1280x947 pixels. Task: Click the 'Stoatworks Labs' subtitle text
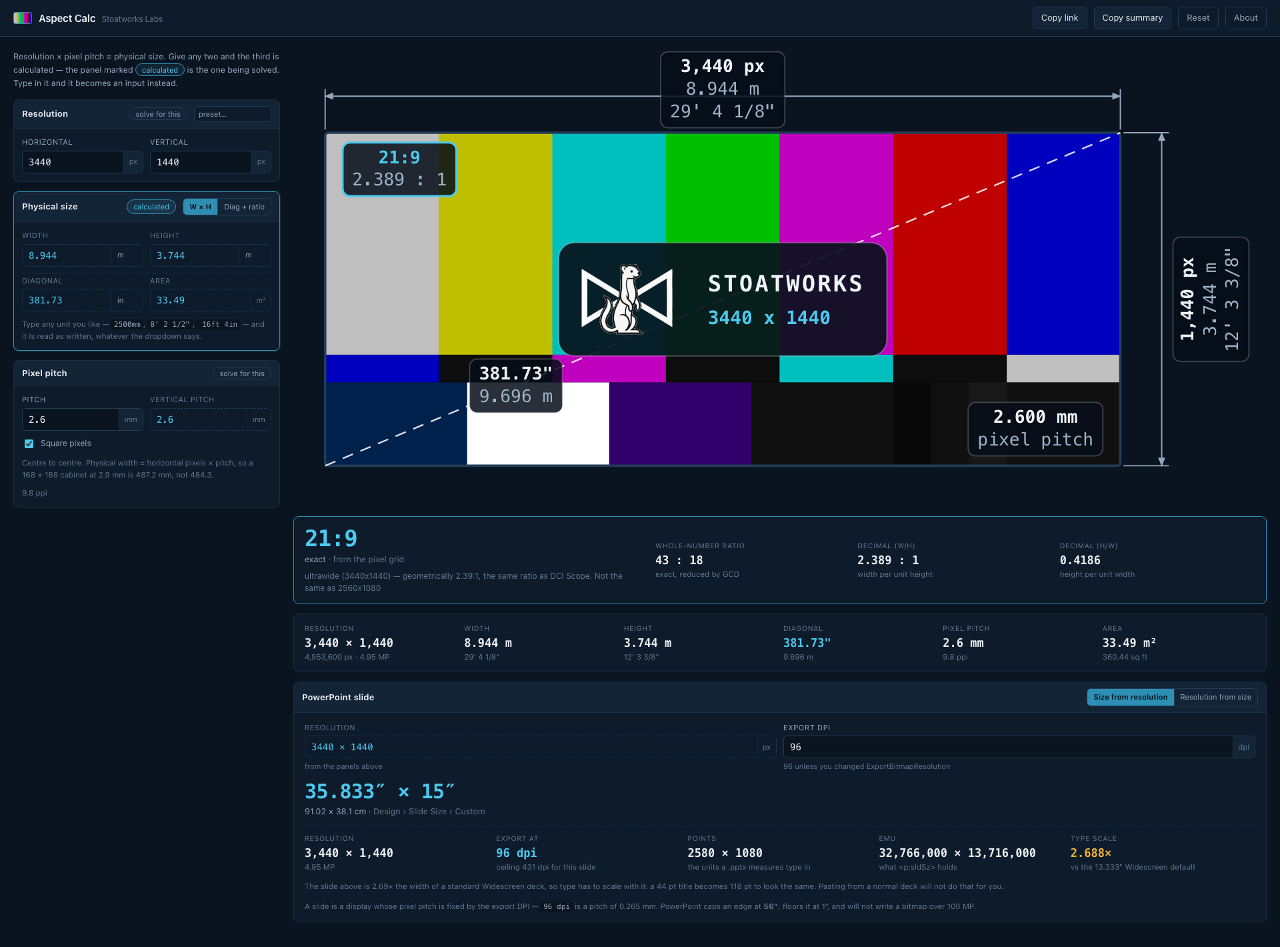(x=132, y=19)
